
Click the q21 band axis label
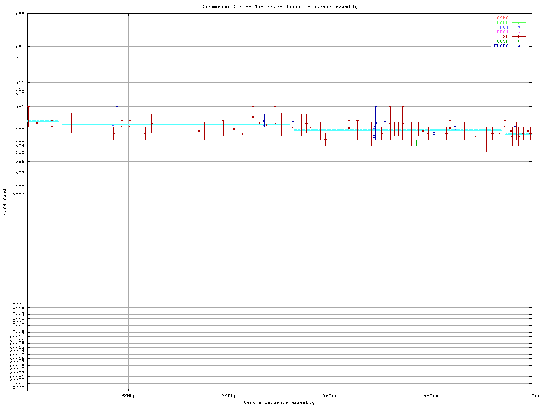point(20,107)
